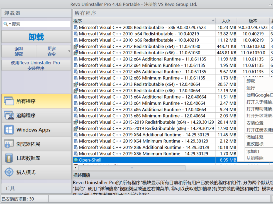Choose 打开帮助链接 in the context menu
The width and height of the screenshot is (273, 204).
[x=259, y=109]
